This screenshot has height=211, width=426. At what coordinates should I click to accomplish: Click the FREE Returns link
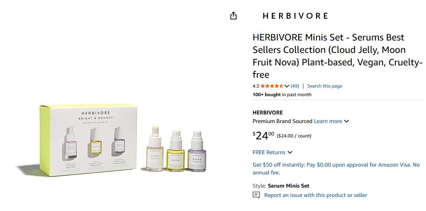pyautogui.click(x=269, y=153)
